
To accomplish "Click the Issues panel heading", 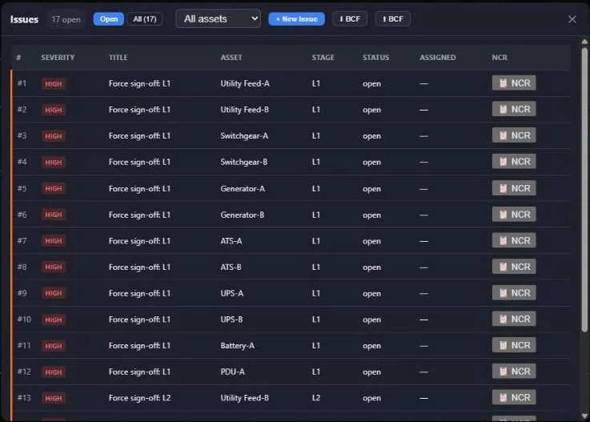I will coord(24,19).
